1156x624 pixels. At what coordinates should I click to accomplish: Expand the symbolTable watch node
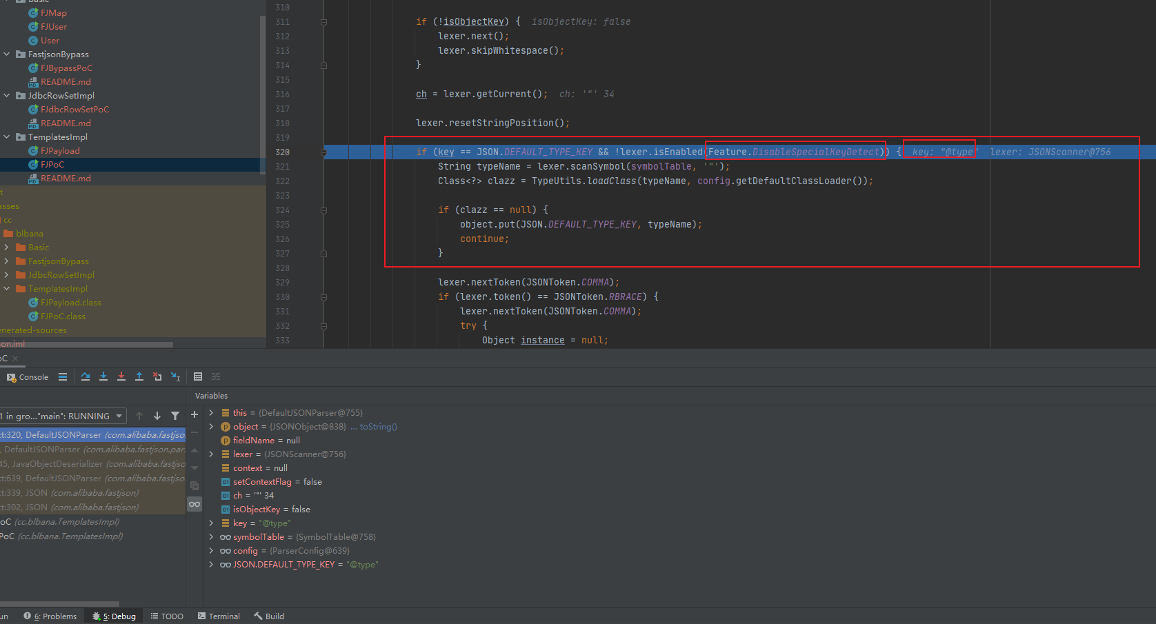211,537
